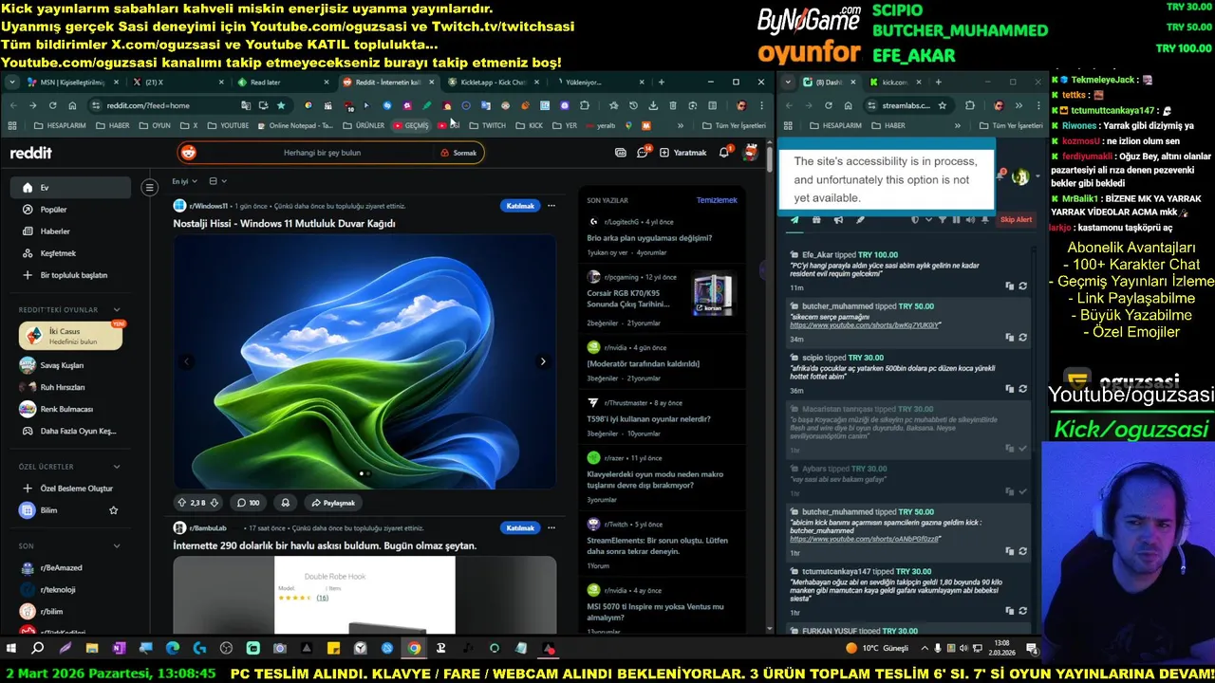Give award on Windows 11 wallpaper post
The image size is (1215, 683).
coord(285,503)
